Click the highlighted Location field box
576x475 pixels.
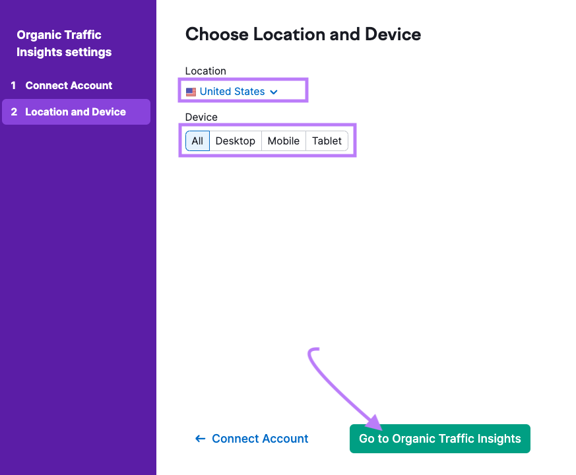tap(243, 90)
